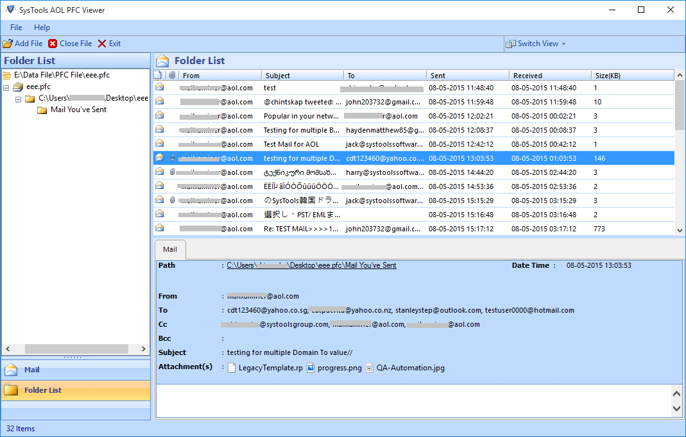Viewport: 686px width, 437px height.
Task: Sort emails by From column
Action: tap(220, 76)
